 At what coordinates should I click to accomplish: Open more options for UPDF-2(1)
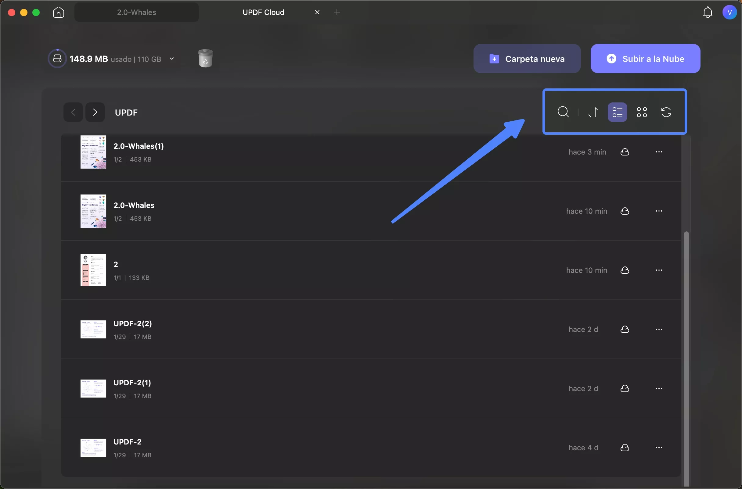click(659, 389)
